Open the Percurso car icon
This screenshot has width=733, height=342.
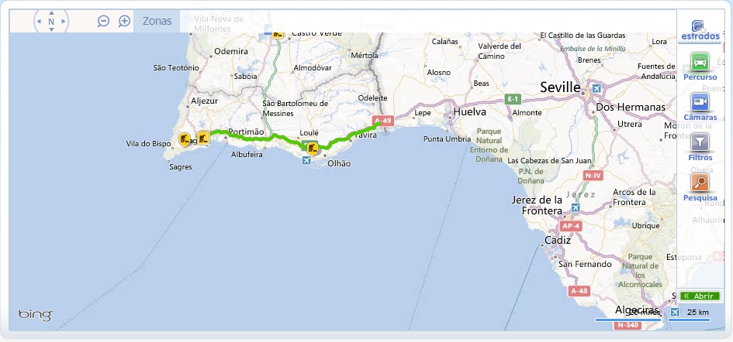tap(700, 62)
